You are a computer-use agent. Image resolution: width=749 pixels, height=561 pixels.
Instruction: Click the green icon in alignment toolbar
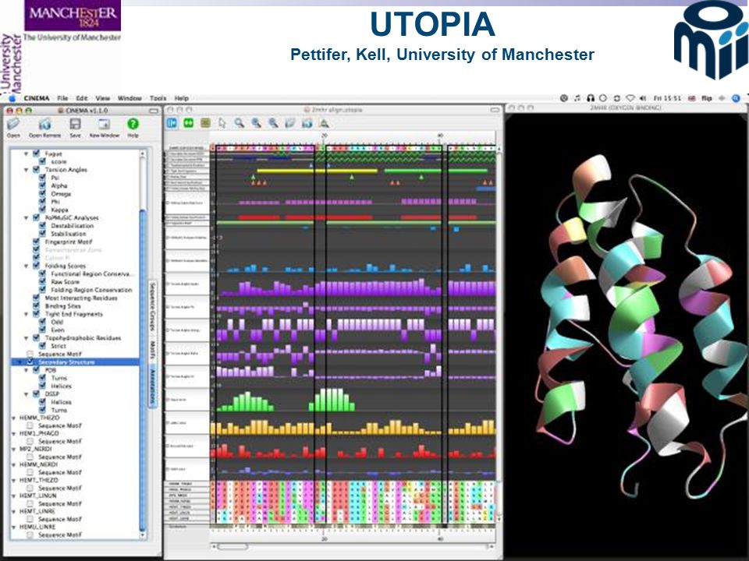[189, 123]
